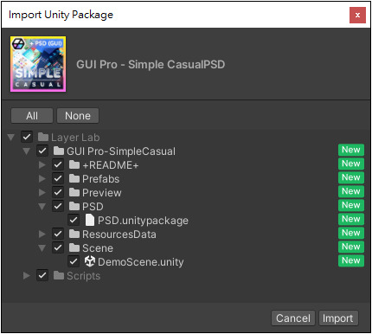Click the folder icon beside Preview

(x=74, y=192)
